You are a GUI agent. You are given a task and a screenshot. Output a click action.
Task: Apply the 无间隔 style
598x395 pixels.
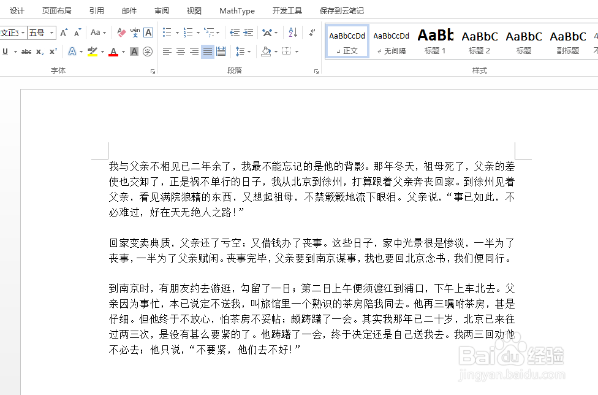point(392,41)
